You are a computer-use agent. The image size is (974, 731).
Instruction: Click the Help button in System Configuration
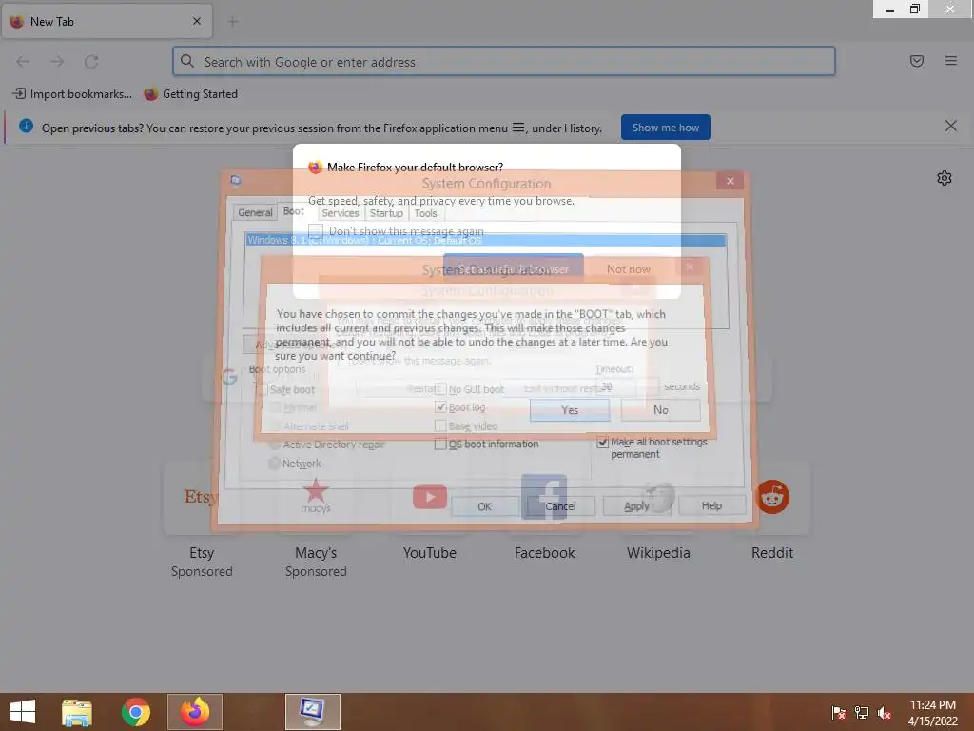[x=711, y=505]
